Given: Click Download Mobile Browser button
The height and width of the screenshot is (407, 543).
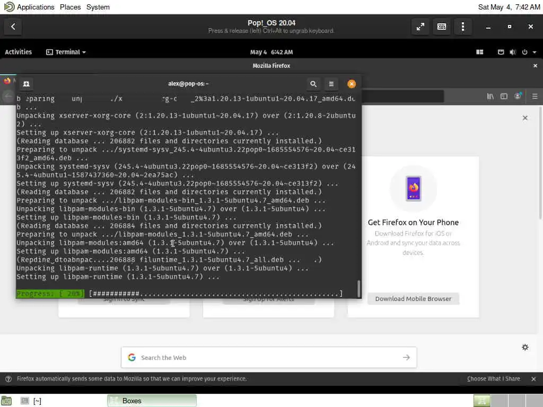Looking at the screenshot, I should tap(413, 299).
